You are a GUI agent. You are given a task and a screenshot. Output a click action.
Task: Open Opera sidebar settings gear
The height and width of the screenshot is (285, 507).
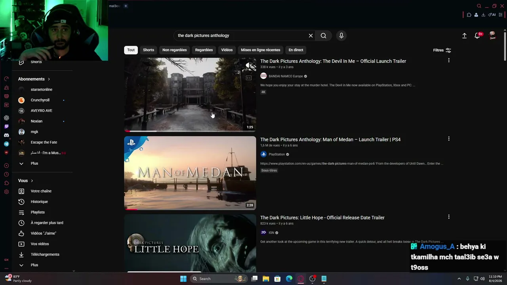tap(6, 192)
